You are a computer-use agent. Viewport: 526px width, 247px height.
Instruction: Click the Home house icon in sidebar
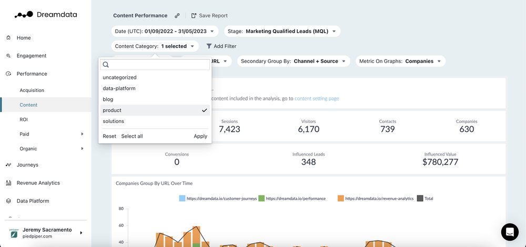[9, 38]
